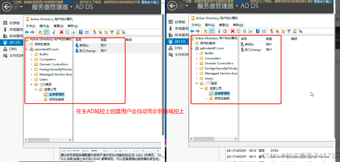Expand Domain Controllers in AD-STANDBY tree
Screen dimensions: 340x162
[197, 64]
